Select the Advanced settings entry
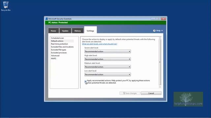This screenshot has height=118, width=211. [55, 56]
